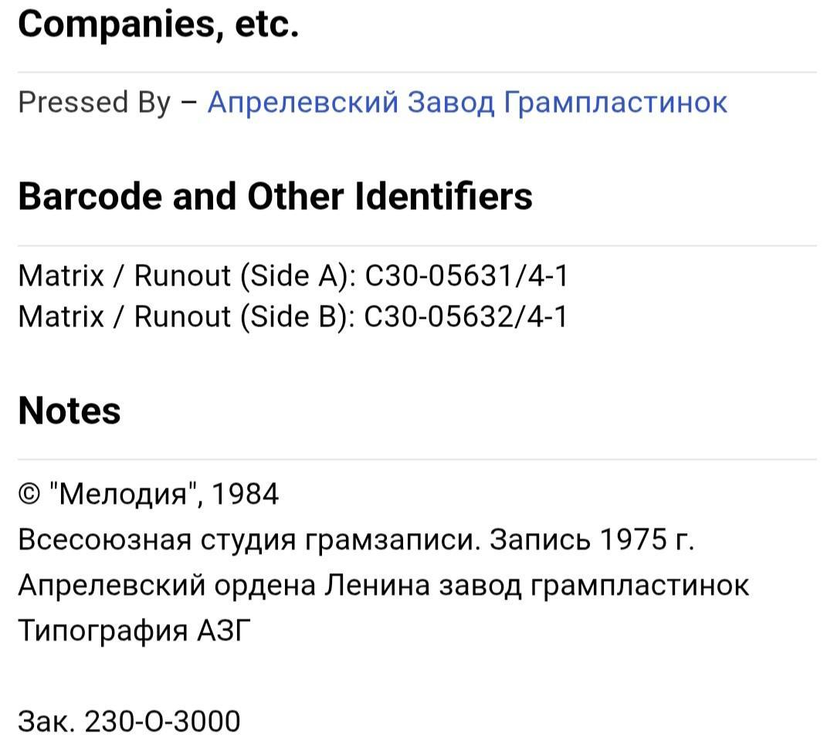Click the Notes heading
Image resolution: width=834 pixels, height=741 pixels.
click(69, 411)
